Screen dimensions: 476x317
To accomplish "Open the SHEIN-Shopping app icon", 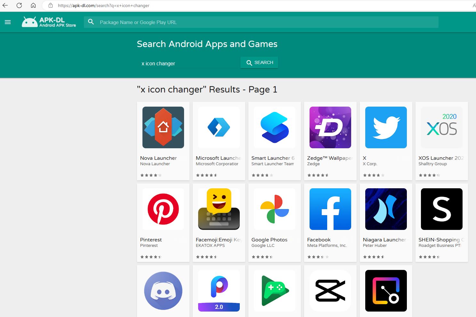I will point(442,209).
